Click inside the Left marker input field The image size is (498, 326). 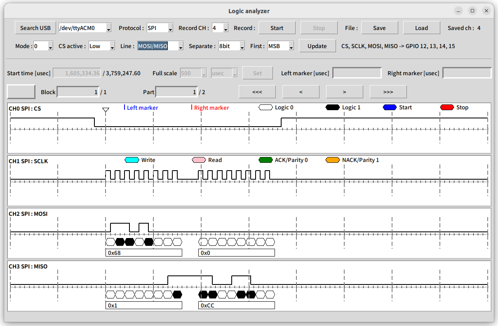[x=357, y=72]
